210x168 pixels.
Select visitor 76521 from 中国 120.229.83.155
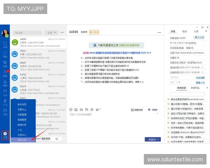(38, 54)
